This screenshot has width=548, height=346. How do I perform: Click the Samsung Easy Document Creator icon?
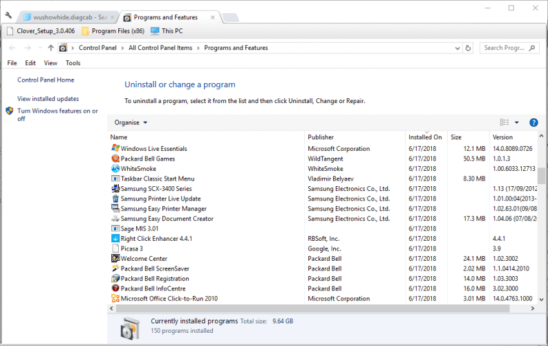115,218
